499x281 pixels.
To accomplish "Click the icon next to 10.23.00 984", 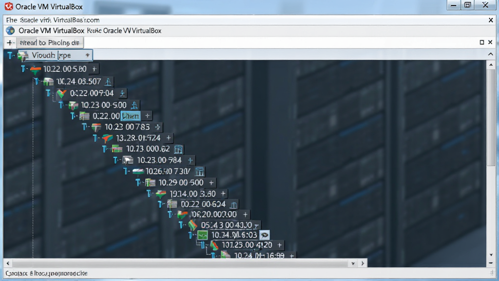I will coord(128,160).
